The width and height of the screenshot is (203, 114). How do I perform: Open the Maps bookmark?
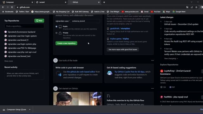coord(166,12)
